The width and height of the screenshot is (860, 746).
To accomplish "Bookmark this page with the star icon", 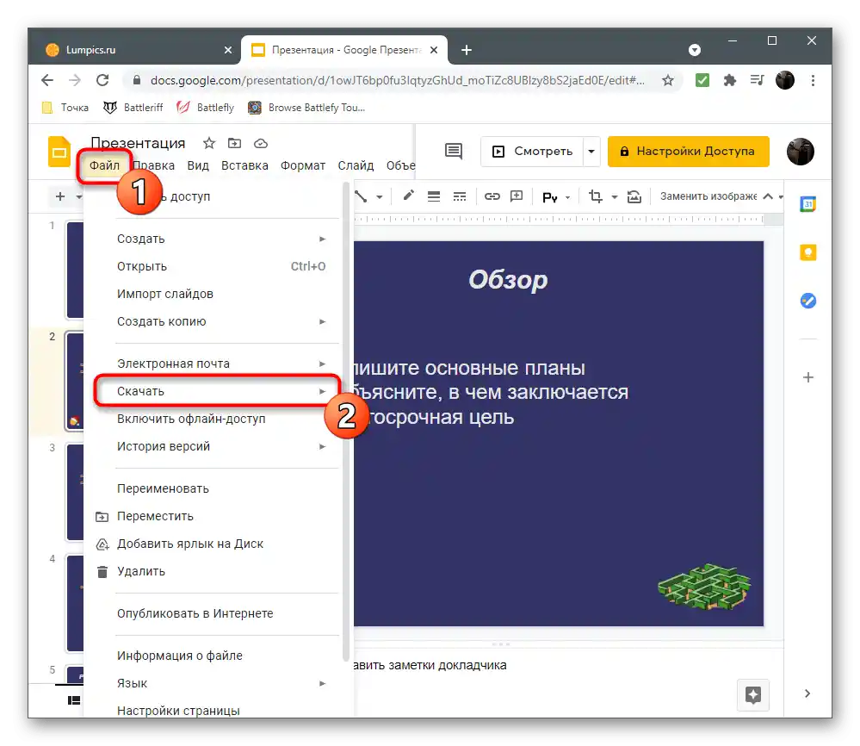I will pyautogui.click(x=667, y=81).
